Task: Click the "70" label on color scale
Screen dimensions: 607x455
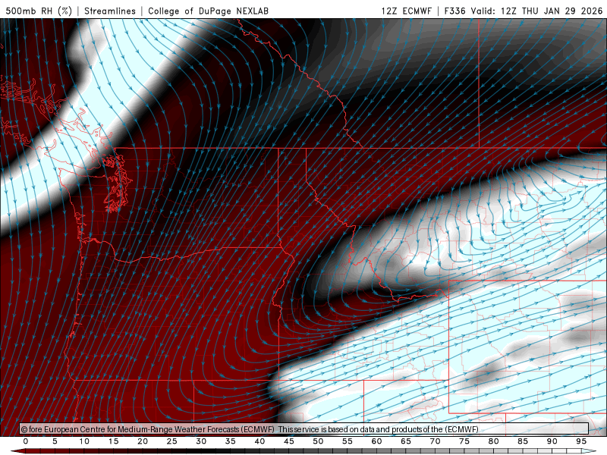Action: (x=435, y=441)
